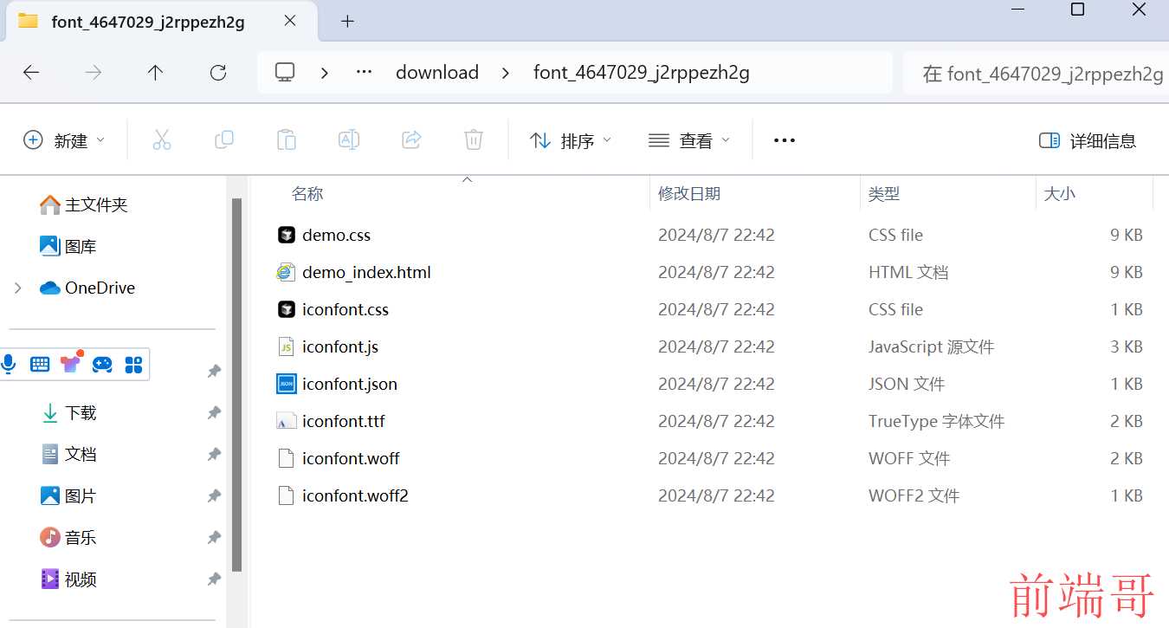Open the 排序 sort dropdown

pos(571,140)
